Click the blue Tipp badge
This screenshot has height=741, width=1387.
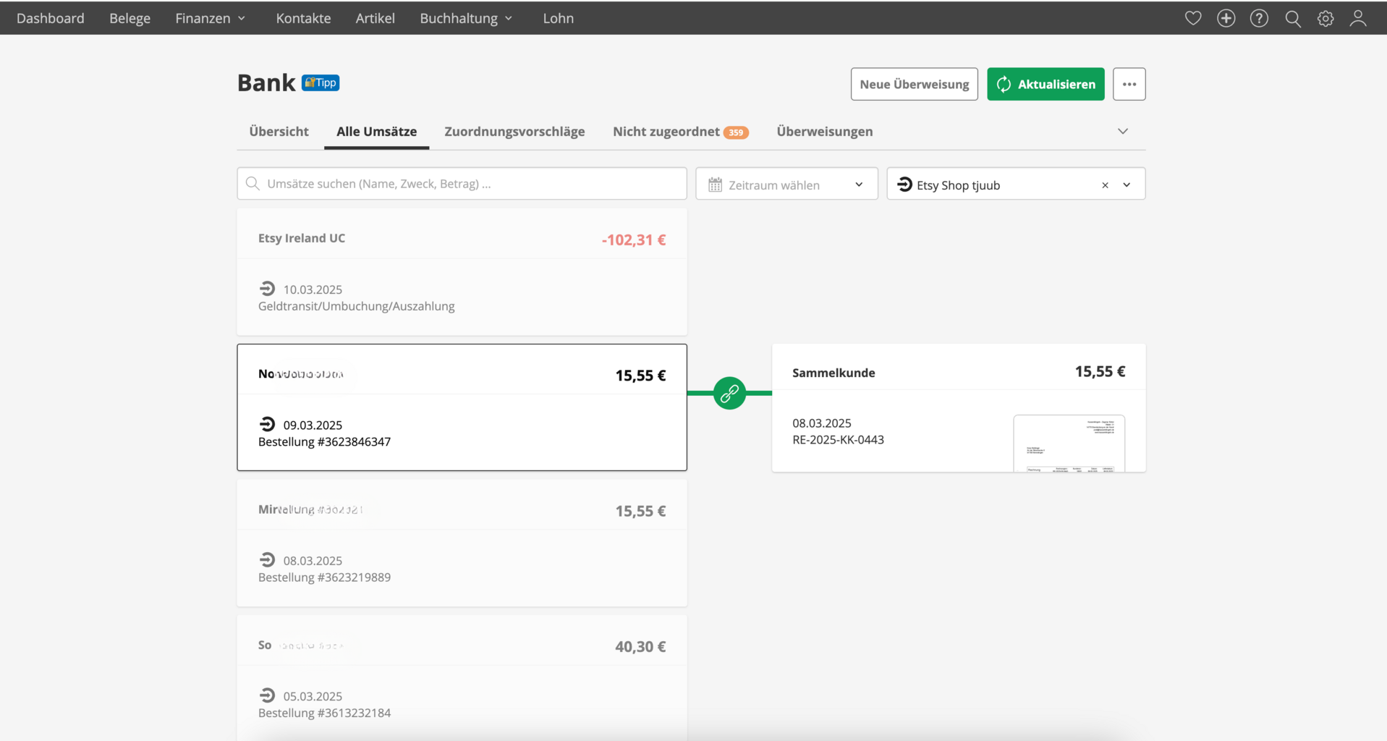pos(321,82)
